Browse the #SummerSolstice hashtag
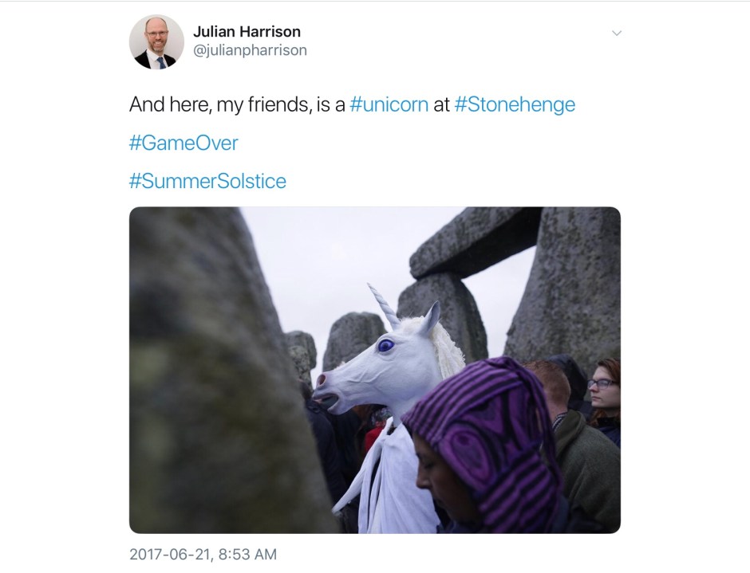Viewport: 750px width, 573px height. pyautogui.click(x=207, y=181)
